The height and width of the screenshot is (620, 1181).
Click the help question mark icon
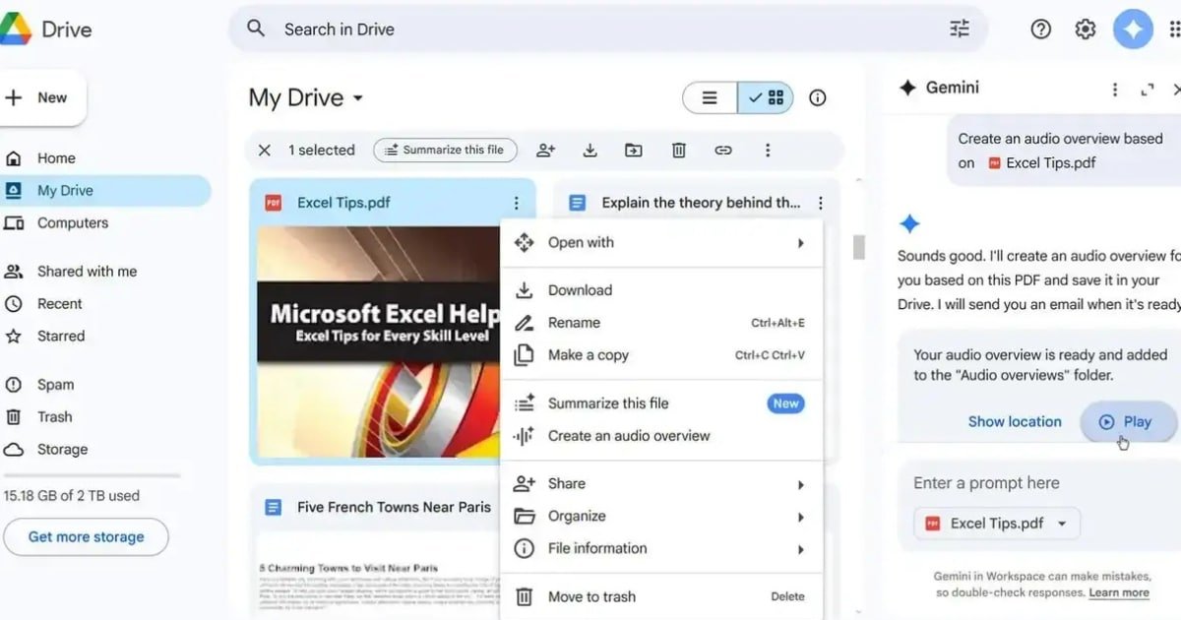click(x=1040, y=30)
